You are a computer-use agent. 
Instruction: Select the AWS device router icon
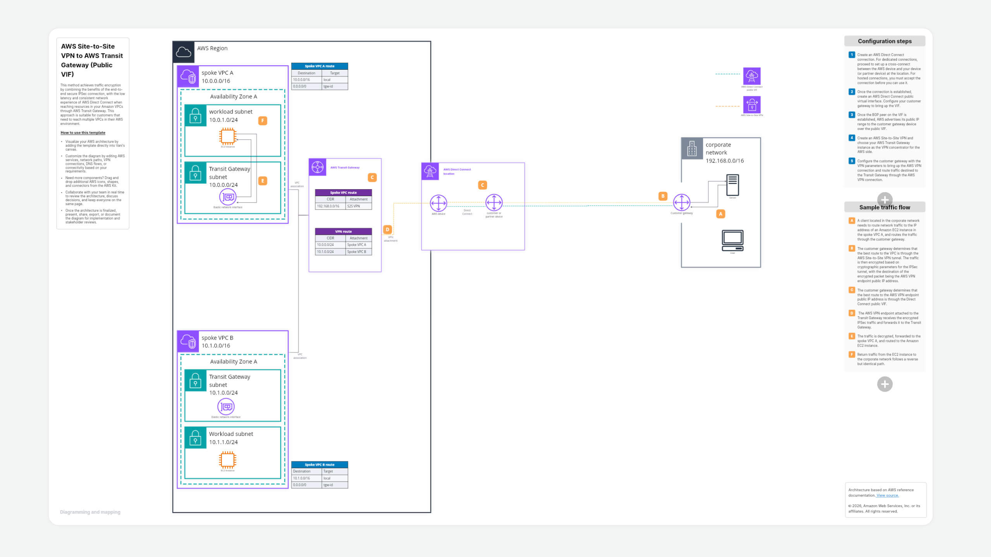[439, 203]
